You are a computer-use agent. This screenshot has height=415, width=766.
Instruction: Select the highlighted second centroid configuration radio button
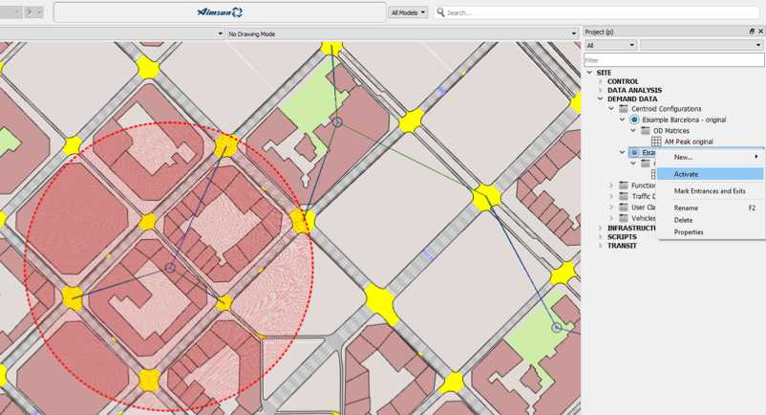634,152
